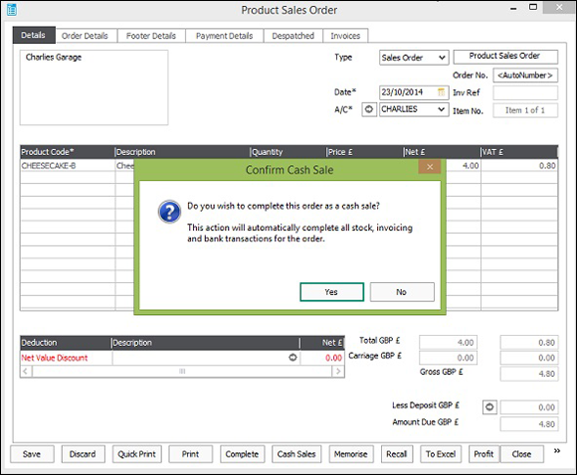Image resolution: width=577 pixels, height=475 pixels.
Task: Click the overflow chevrons beside Close
Action: 557,451
